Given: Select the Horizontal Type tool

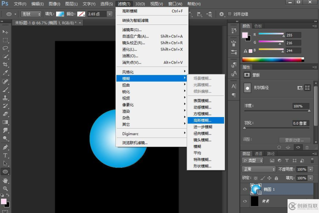Looking at the screenshot, I should [5, 155].
